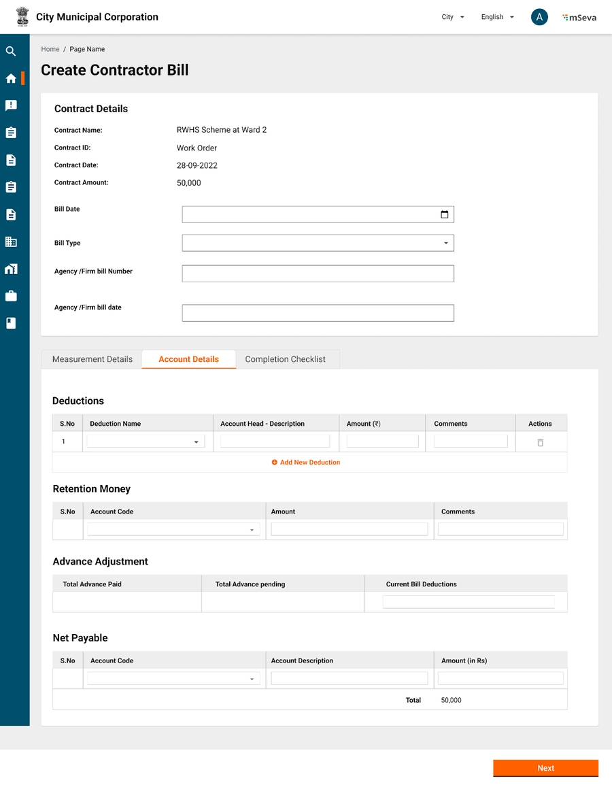Screen dimensions: 612x787
Task: Open the calendar picker in Bill Date
Action: coord(445,214)
